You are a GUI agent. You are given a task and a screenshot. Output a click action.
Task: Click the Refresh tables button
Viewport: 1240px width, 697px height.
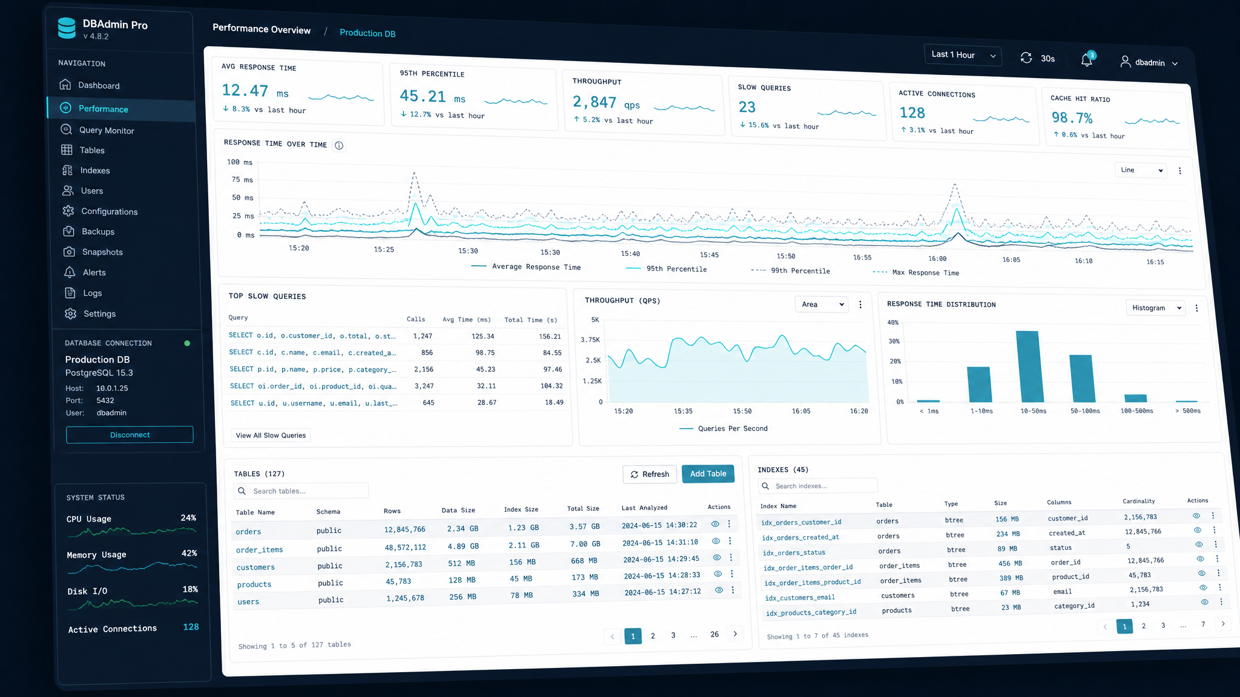pyautogui.click(x=650, y=474)
